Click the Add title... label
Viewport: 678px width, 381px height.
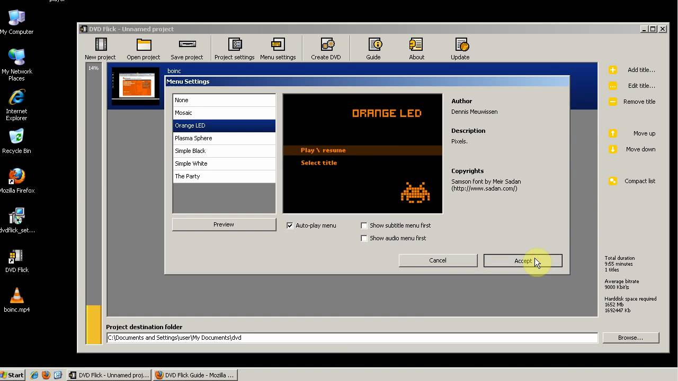pyautogui.click(x=641, y=70)
